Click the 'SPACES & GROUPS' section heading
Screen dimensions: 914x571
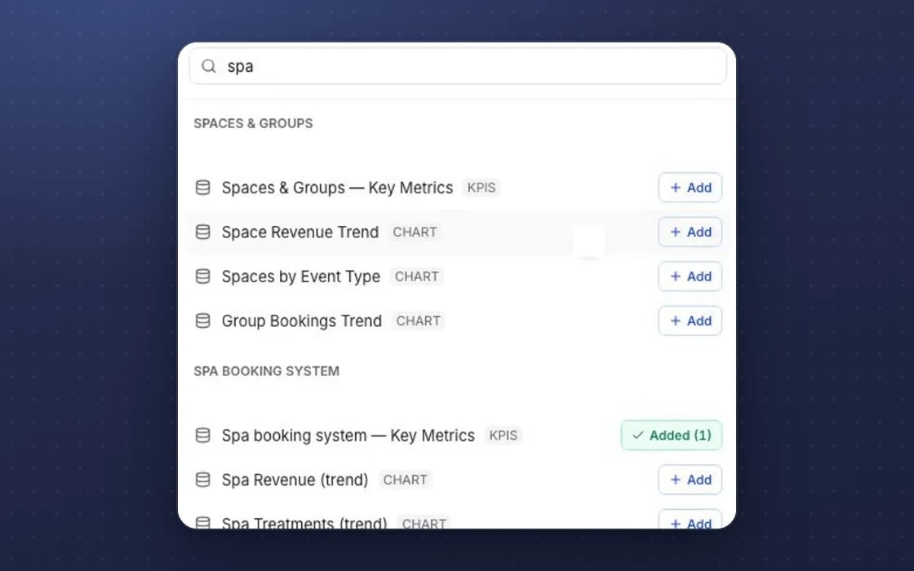click(253, 123)
